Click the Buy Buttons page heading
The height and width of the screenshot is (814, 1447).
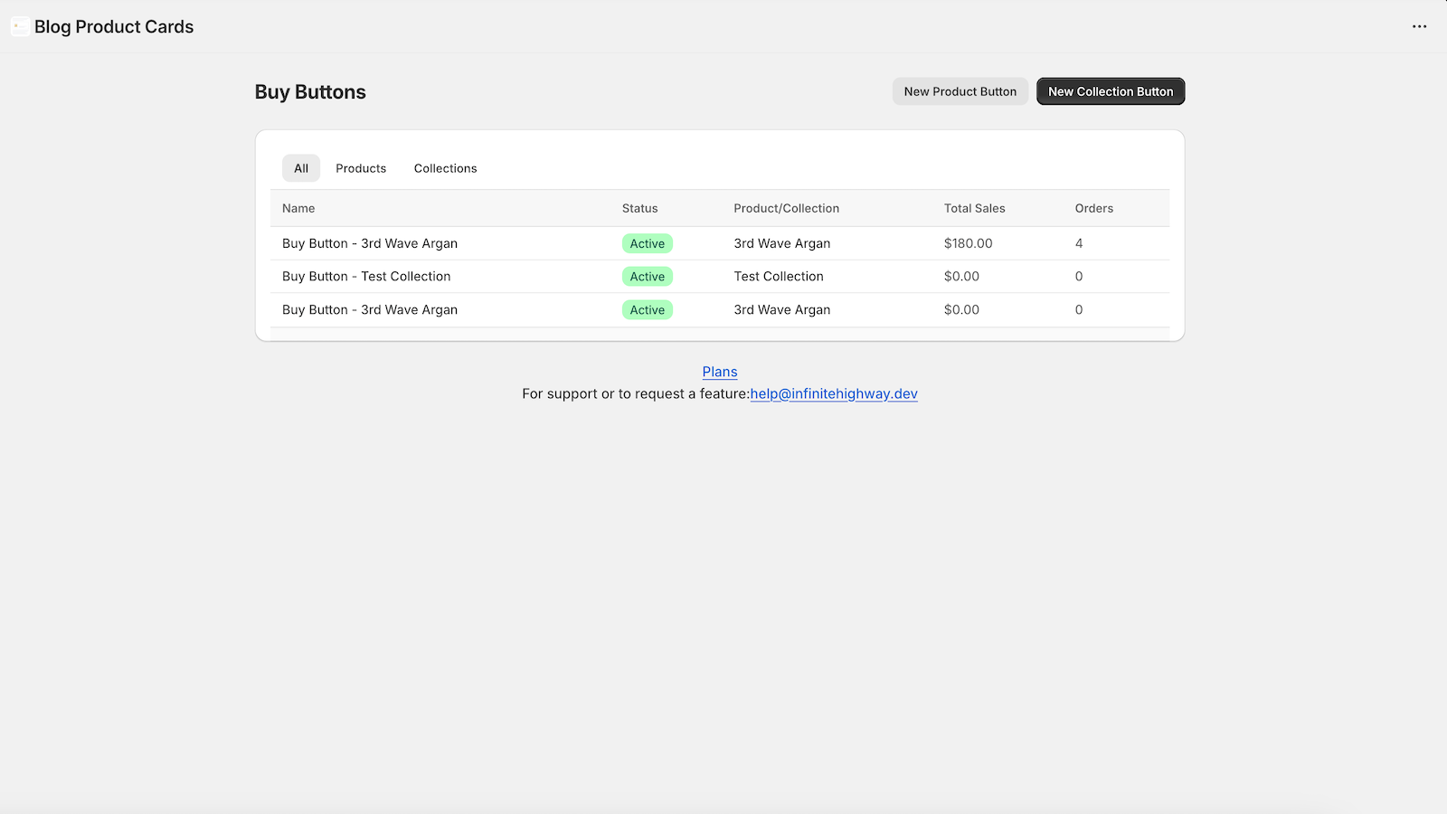click(x=310, y=92)
